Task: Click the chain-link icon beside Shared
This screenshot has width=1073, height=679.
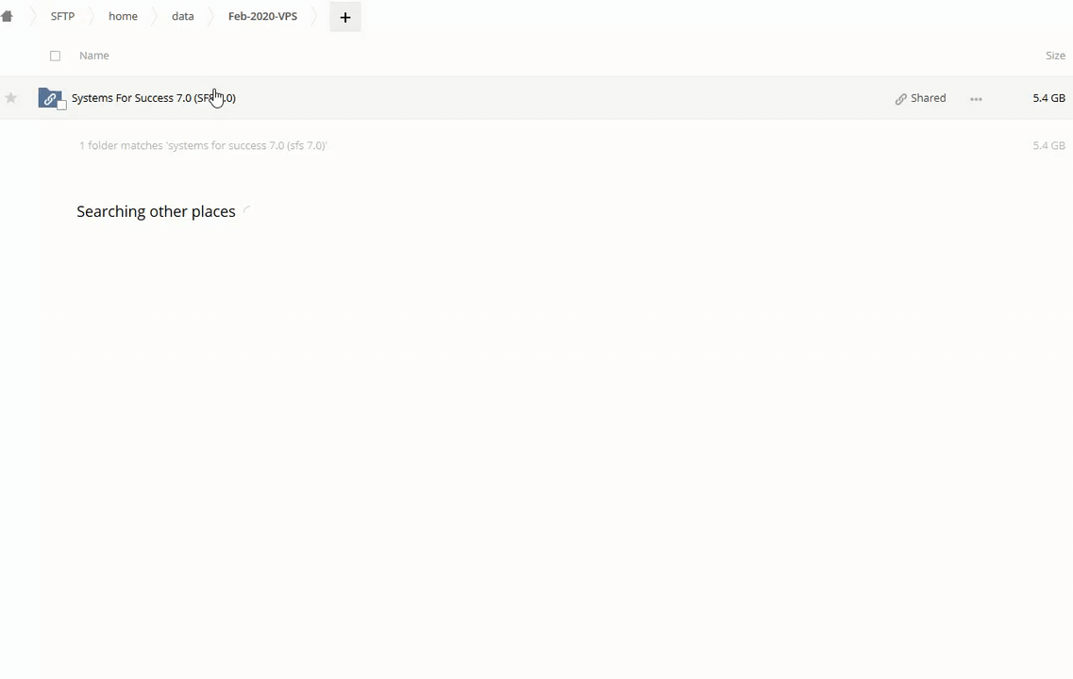Action: (900, 99)
